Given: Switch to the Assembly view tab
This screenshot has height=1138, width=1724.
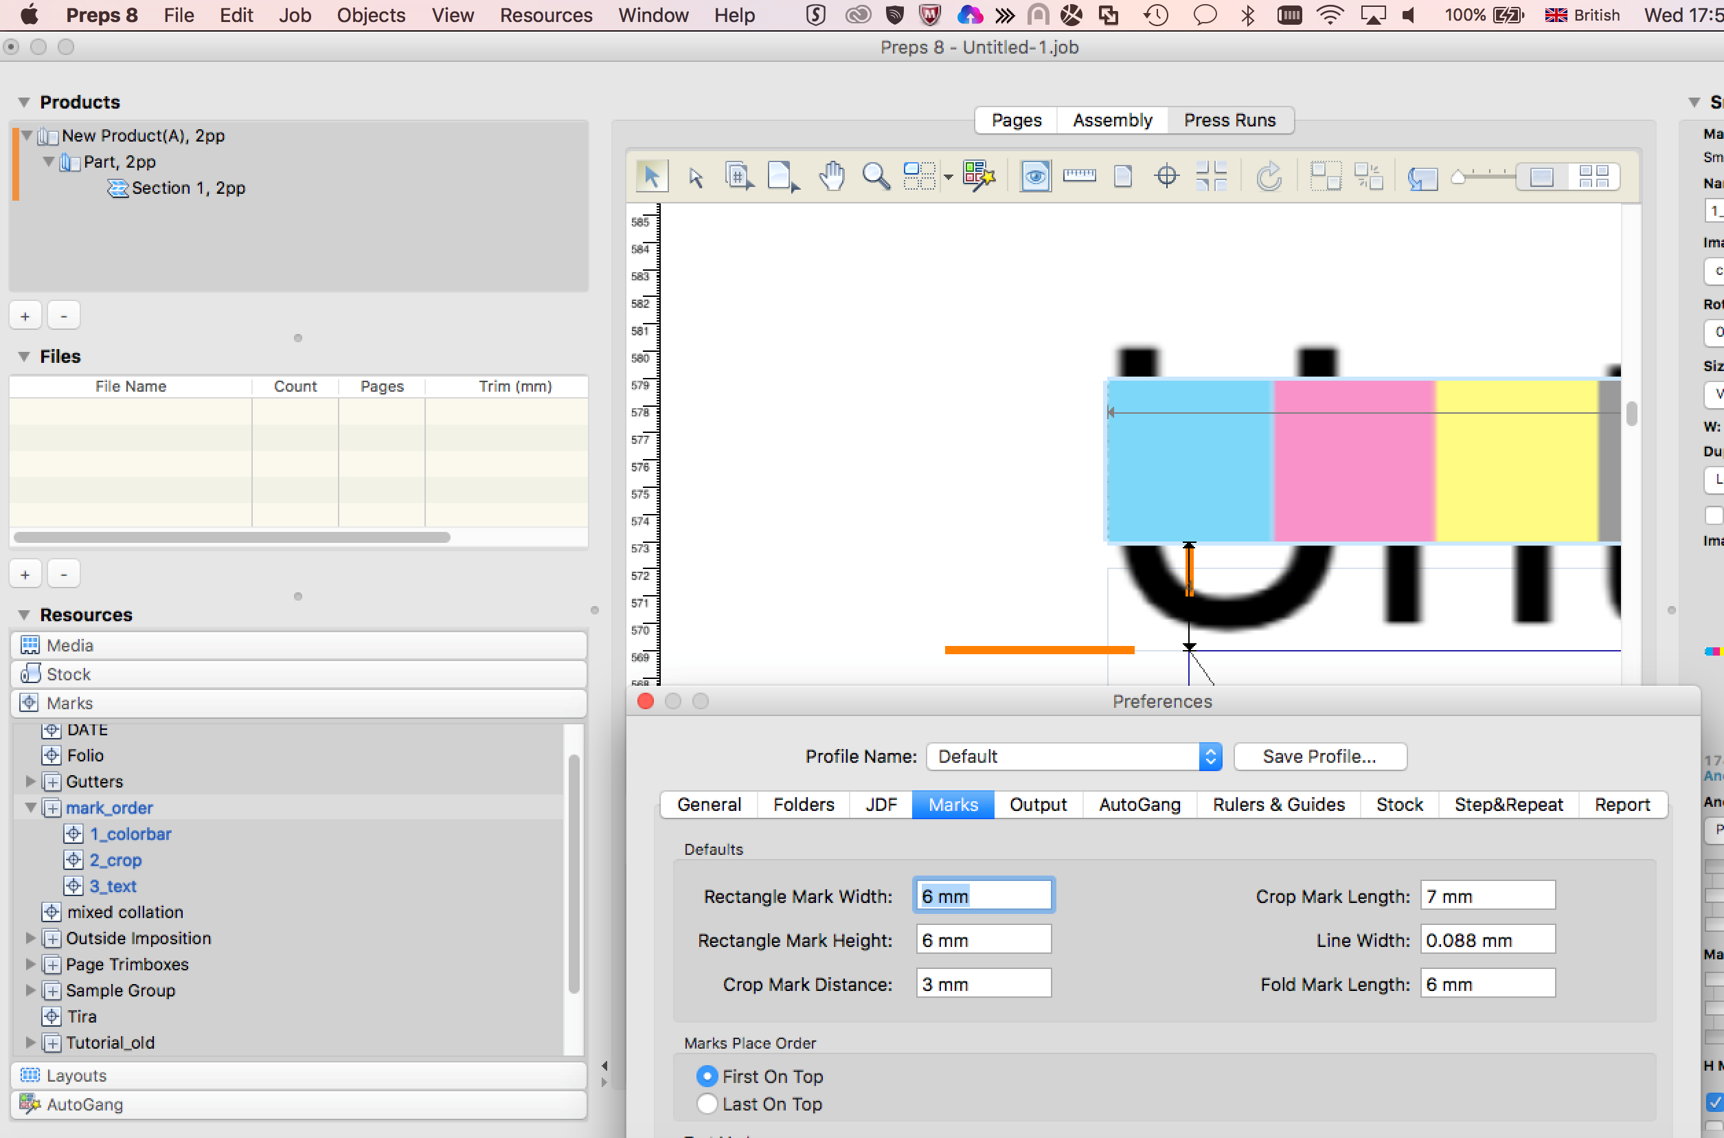Looking at the screenshot, I should click(1112, 118).
